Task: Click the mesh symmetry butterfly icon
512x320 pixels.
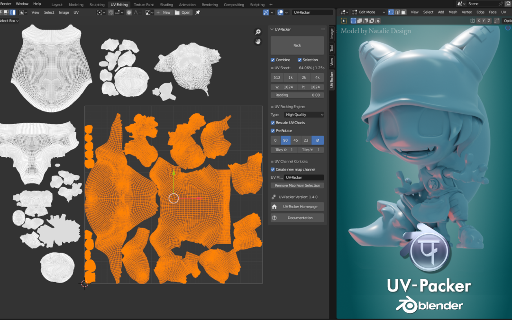Action: tap(472, 20)
